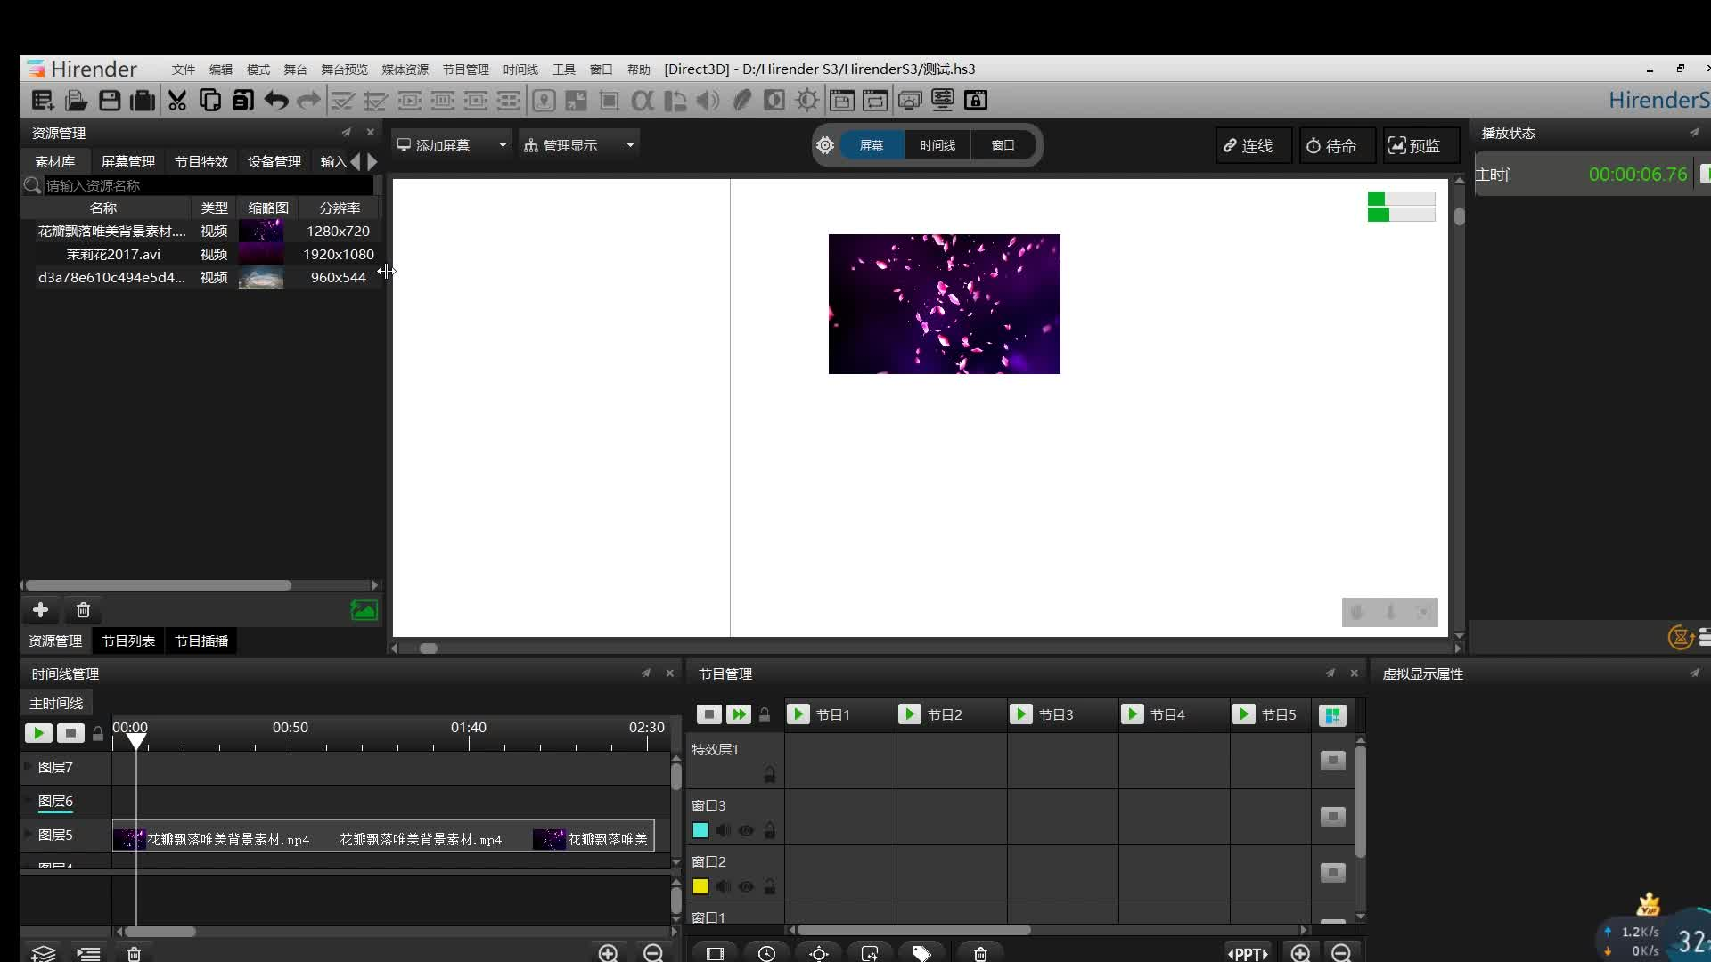Click the tag icon in program manager
The width and height of the screenshot is (1711, 962).
point(921,953)
